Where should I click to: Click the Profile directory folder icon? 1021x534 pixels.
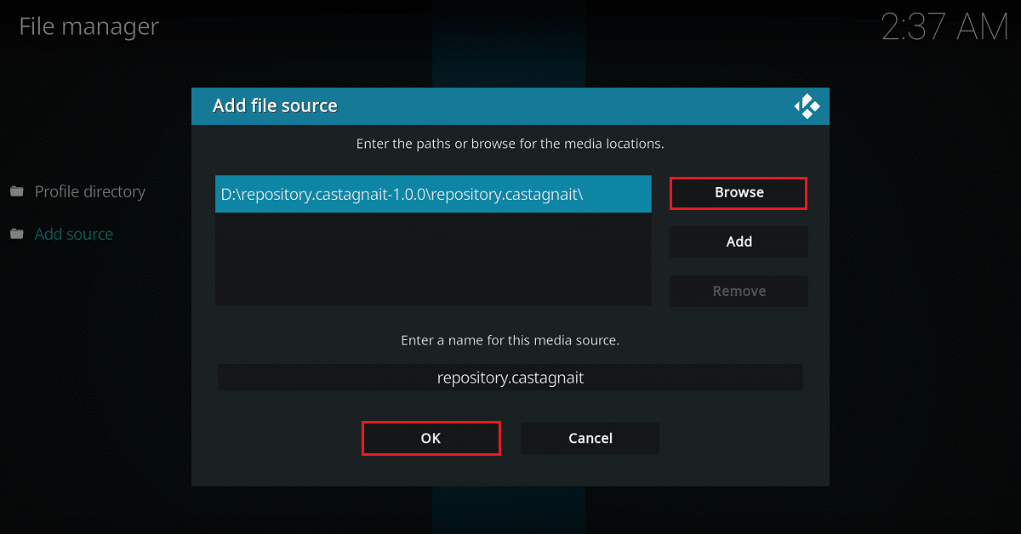pos(17,192)
